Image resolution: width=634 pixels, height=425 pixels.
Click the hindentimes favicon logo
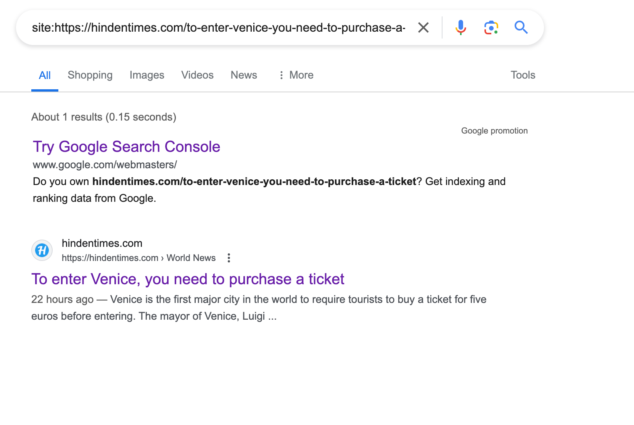point(42,250)
